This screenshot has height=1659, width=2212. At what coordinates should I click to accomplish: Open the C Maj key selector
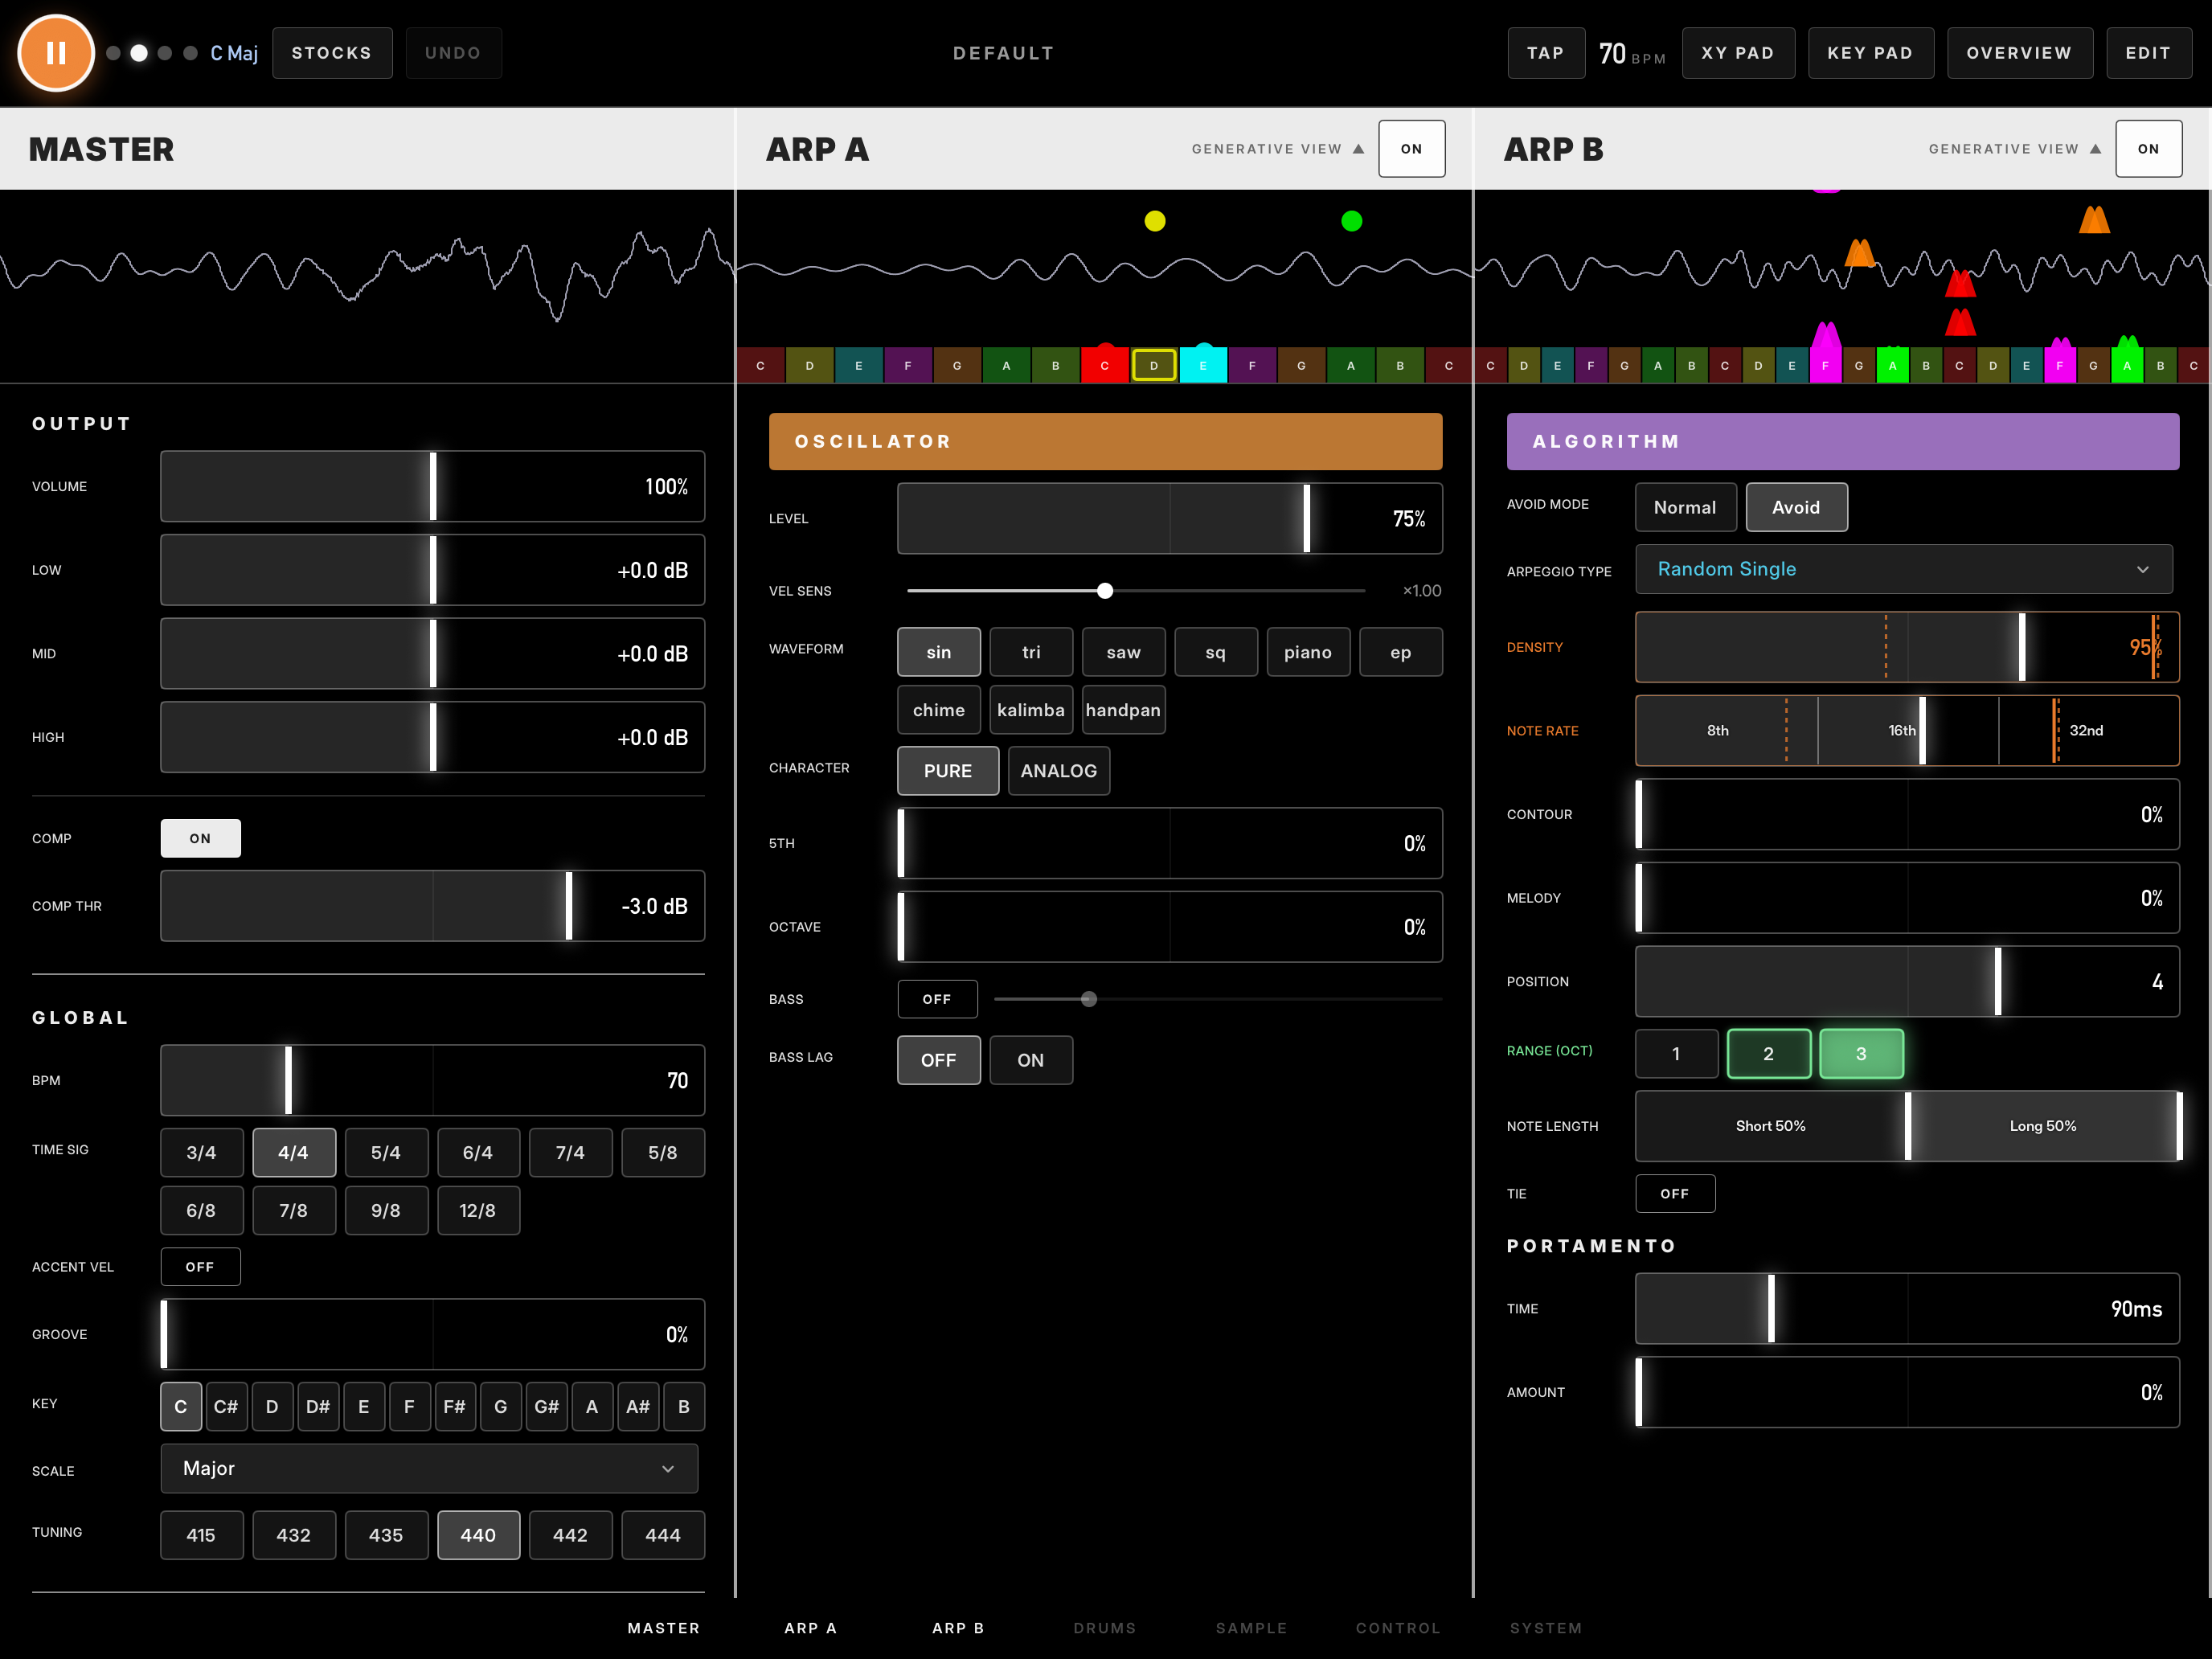(234, 53)
